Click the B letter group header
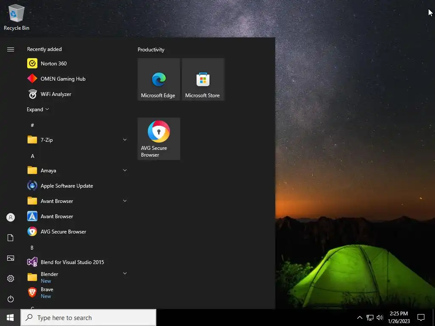 32,247
